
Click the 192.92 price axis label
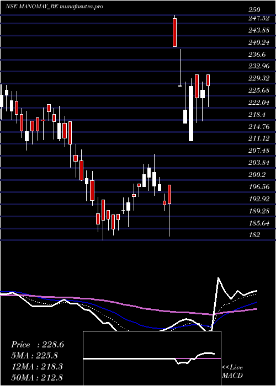[x=259, y=199]
